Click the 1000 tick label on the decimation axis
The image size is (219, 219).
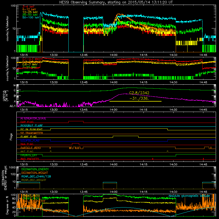coord(12,167)
